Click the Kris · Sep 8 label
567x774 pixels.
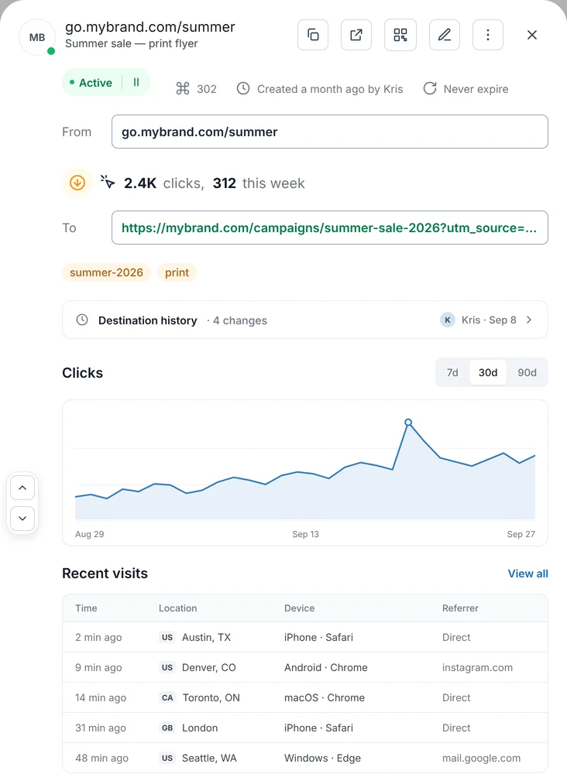click(489, 320)
